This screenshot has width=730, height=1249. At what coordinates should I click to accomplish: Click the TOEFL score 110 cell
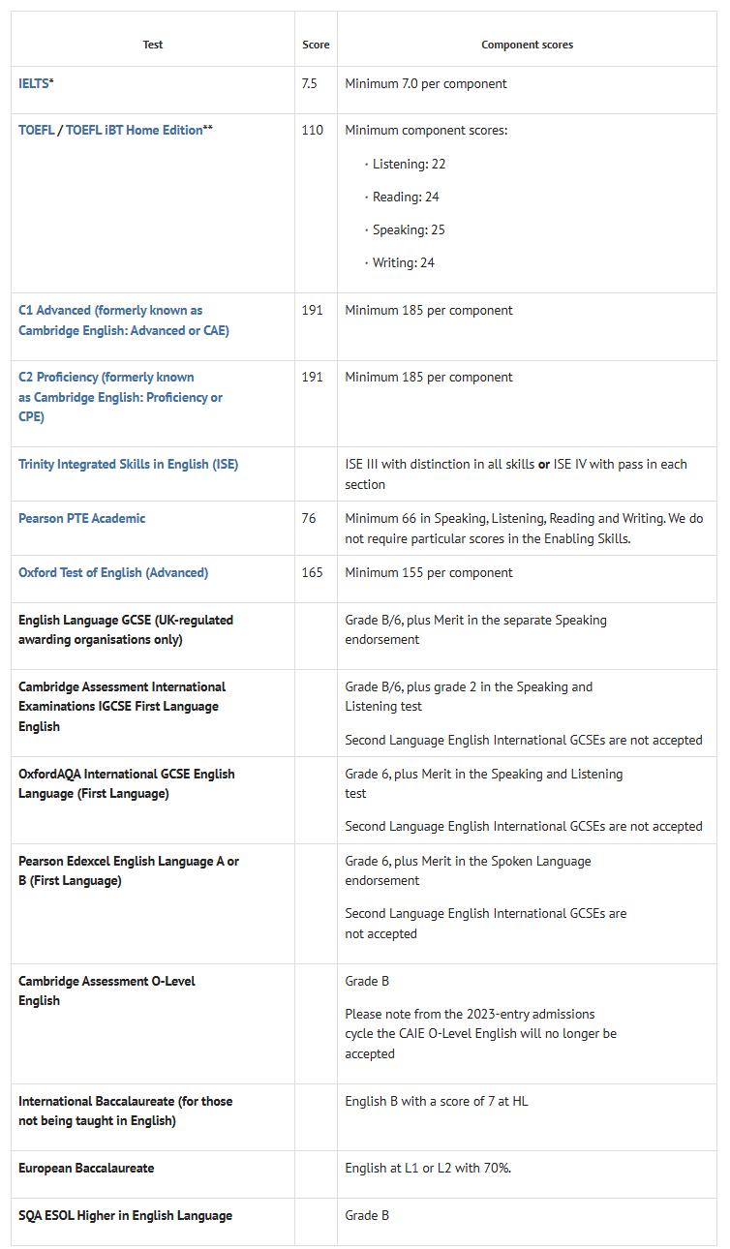click(x=312, y=130)
